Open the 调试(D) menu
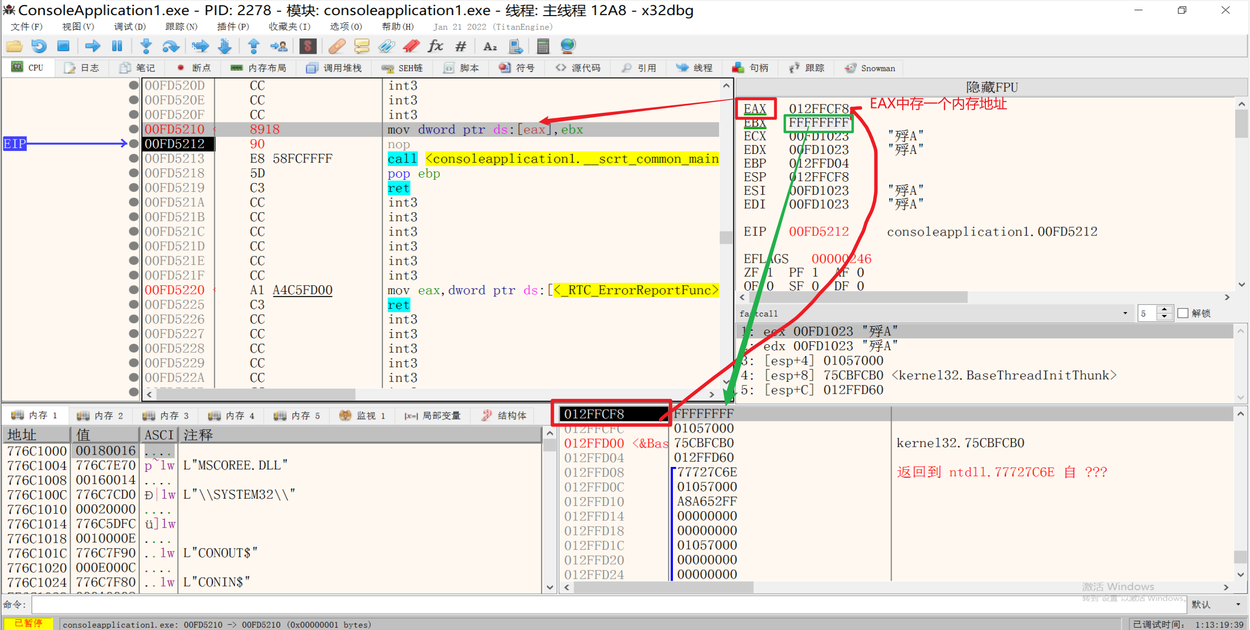 click(130, 26)
